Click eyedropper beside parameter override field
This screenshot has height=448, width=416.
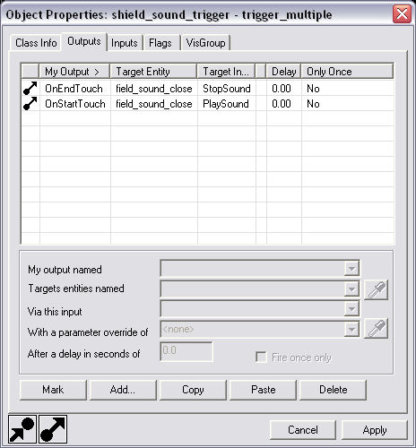coord(376,329)
